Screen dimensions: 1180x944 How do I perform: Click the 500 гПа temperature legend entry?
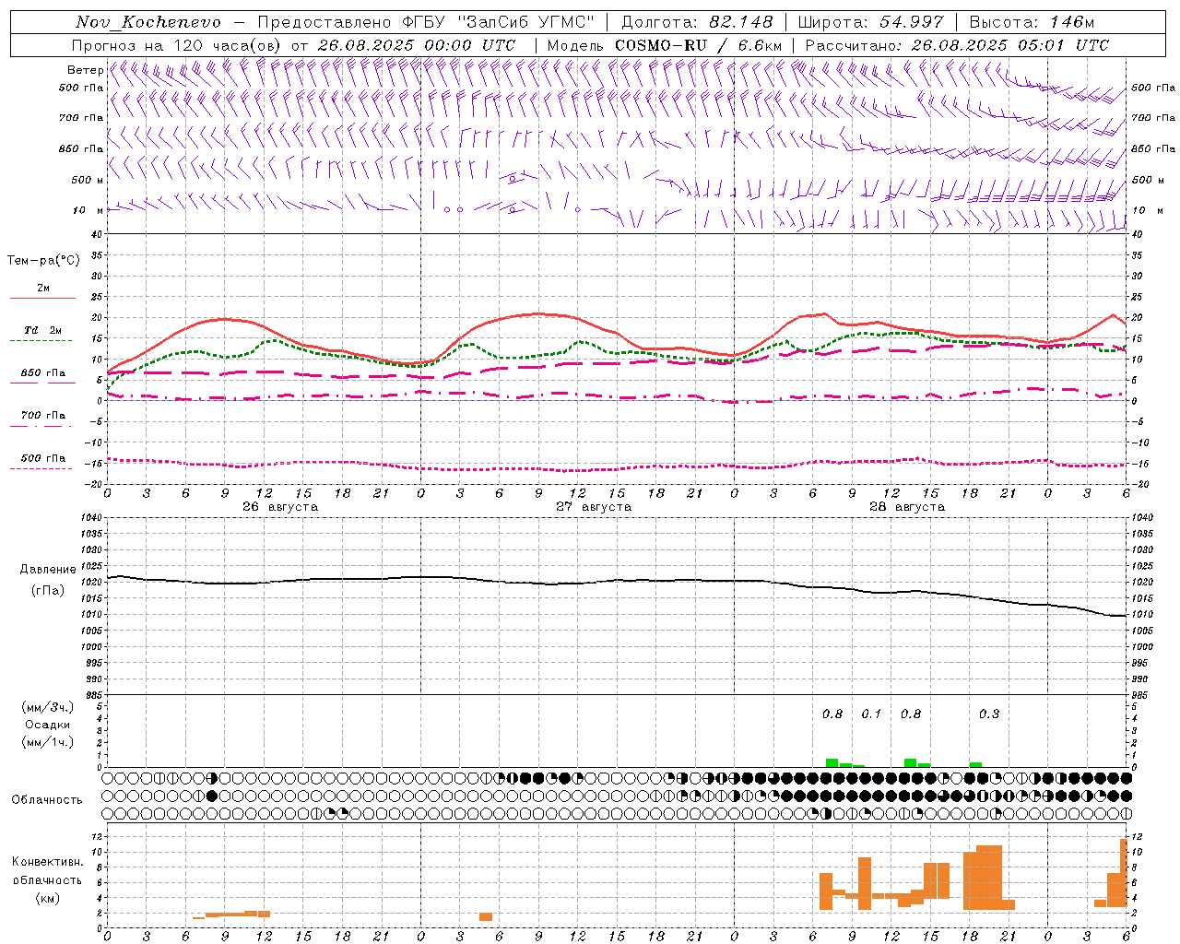(43, 458)
